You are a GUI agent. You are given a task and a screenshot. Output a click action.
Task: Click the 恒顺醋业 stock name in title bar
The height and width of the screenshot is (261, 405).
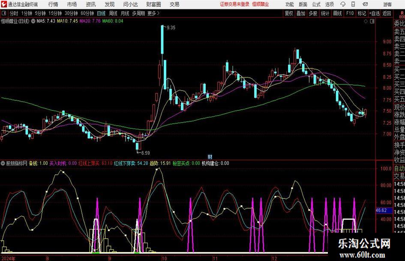pyautogui.click(x=261, y=4)
